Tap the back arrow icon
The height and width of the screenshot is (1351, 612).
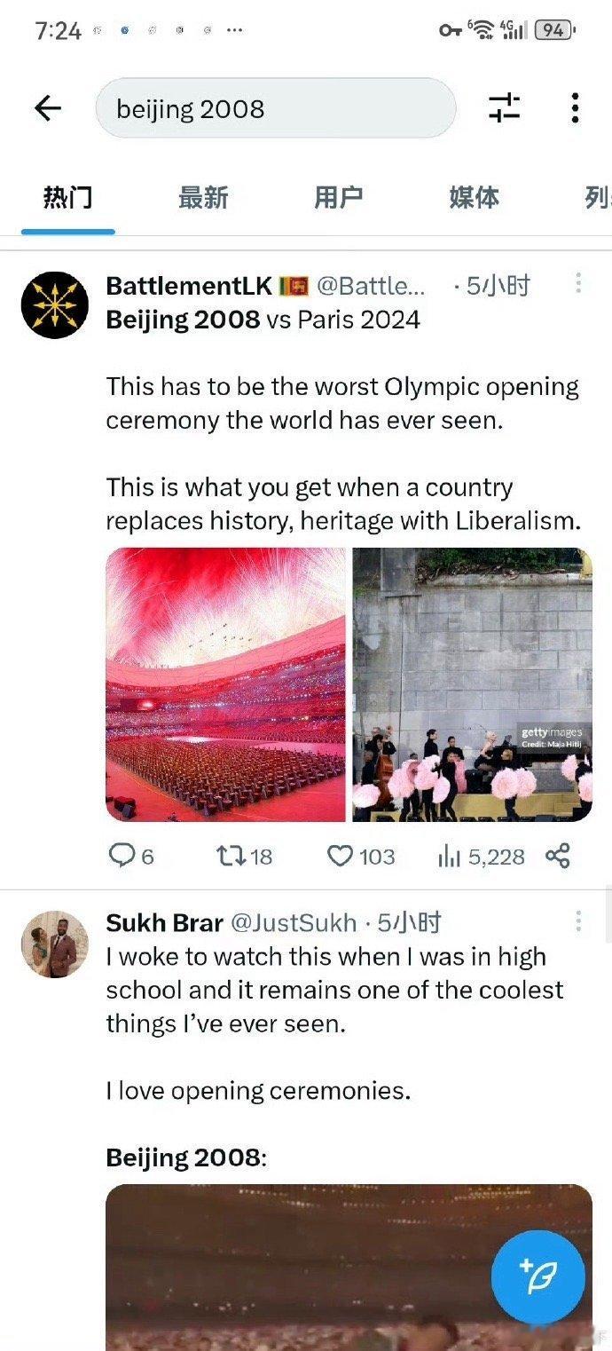48,108
